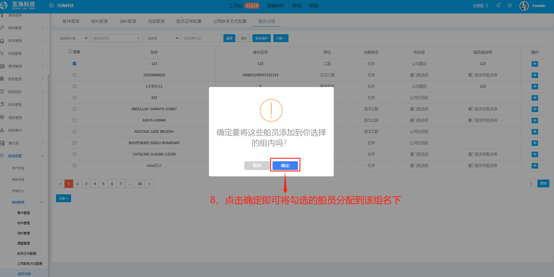554x277 pixels.
Task: View eye icon for CATALINO ILAGAN LUZON
Action: [x=535, y=154]
